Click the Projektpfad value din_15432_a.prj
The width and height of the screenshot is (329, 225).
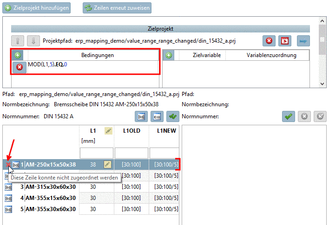pyautogui.click(x=156, y=41)
